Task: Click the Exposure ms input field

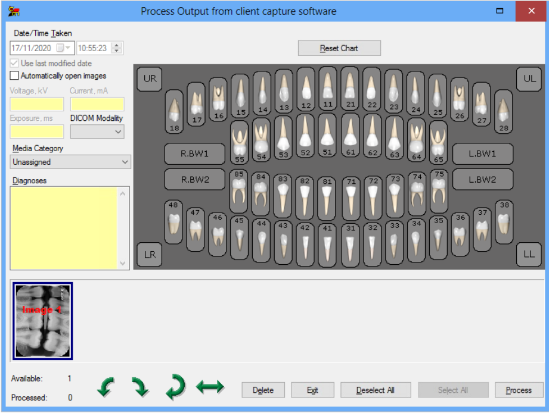Action: pos(37,132)
